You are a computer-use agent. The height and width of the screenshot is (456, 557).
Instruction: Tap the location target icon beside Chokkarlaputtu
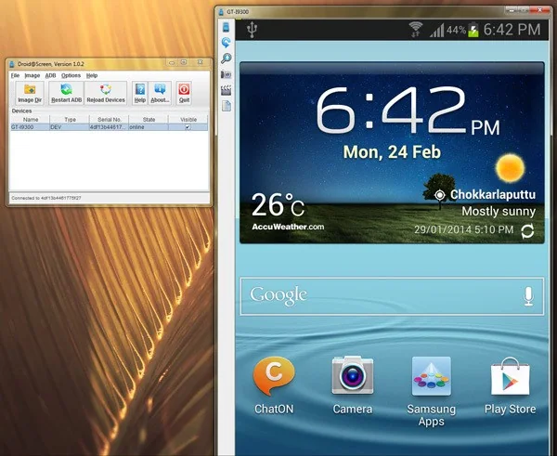tap(440, 195)
